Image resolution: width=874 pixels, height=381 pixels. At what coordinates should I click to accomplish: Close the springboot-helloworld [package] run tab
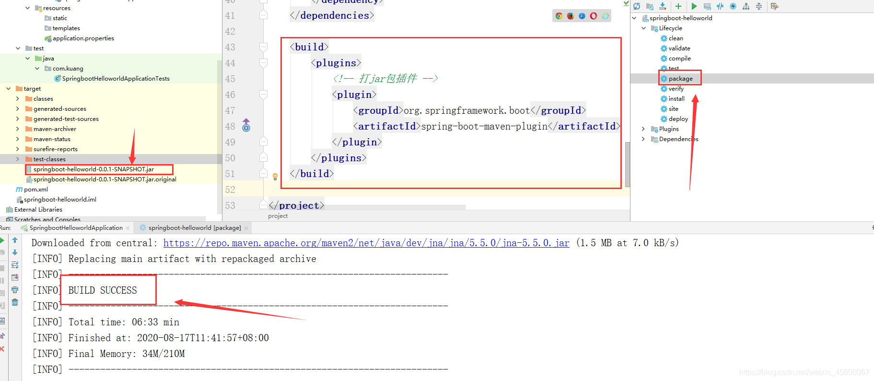246,228
